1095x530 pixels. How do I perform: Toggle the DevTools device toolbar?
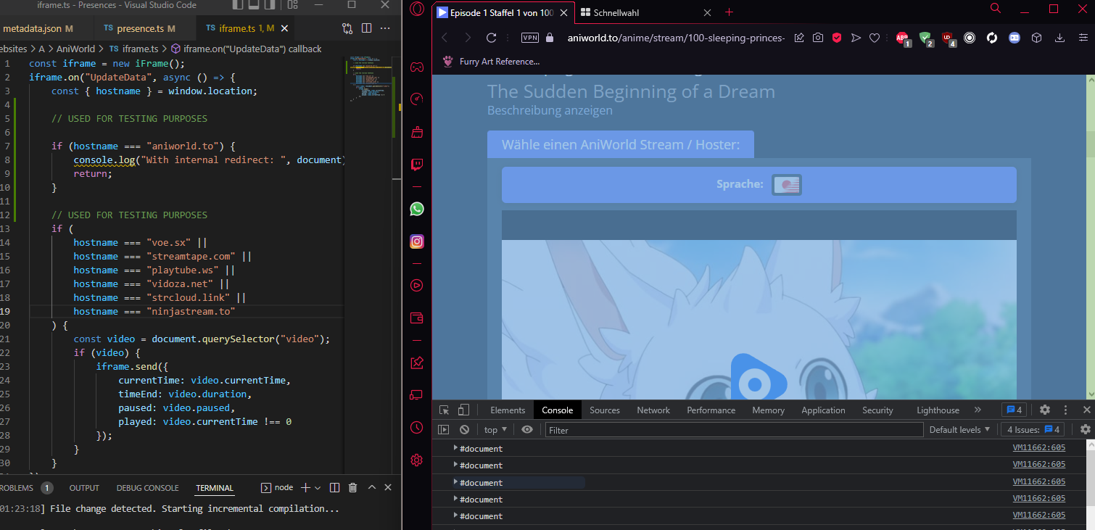point(463,410)
